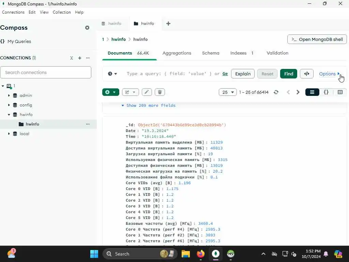Open taskbar weather widget

[11, 254]
